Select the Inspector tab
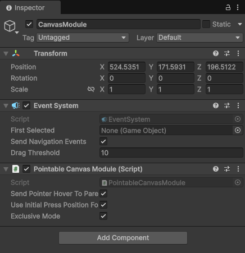Viewport: 245px width, 253px height. (x=26, y=8)
